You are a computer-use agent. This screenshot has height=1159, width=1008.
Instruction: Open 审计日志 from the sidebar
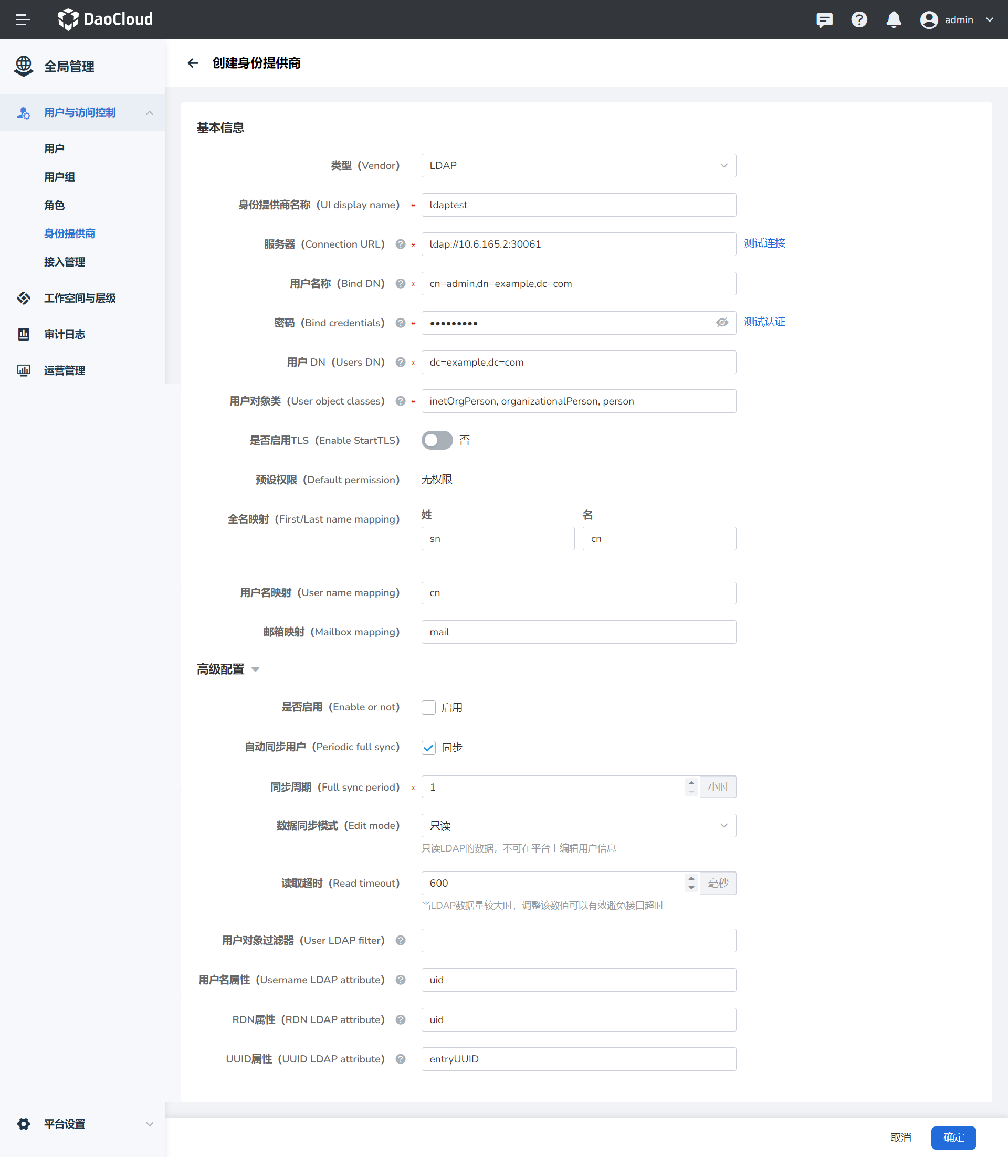tap(64, 334)
